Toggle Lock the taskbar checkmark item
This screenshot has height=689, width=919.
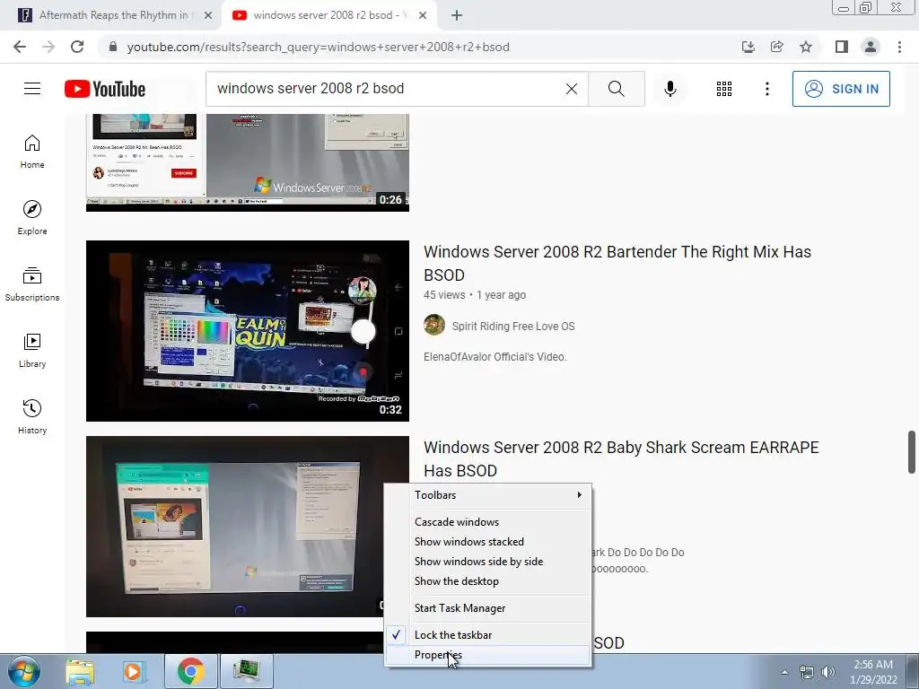pos(487,635)
